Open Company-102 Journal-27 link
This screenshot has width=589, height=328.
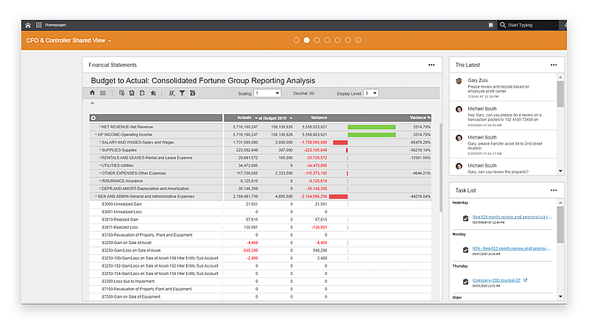coord(496,280)
